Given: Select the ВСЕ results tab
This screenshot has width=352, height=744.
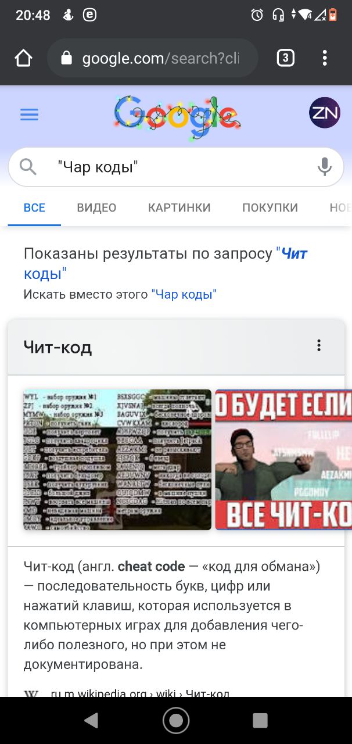Looking at the screenshot, I should pyautogui.click(x=34, y=208).
